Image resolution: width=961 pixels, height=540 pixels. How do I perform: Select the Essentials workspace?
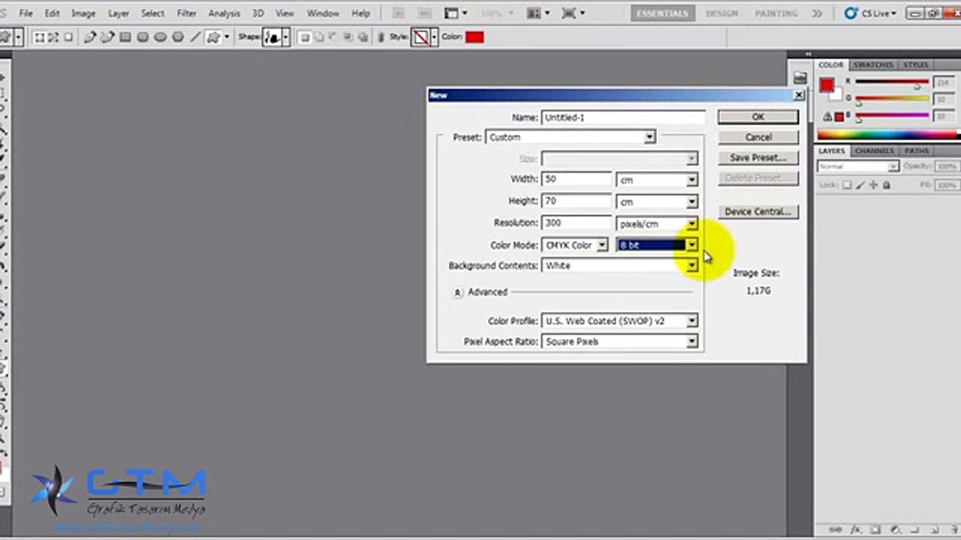click(661, 13)
